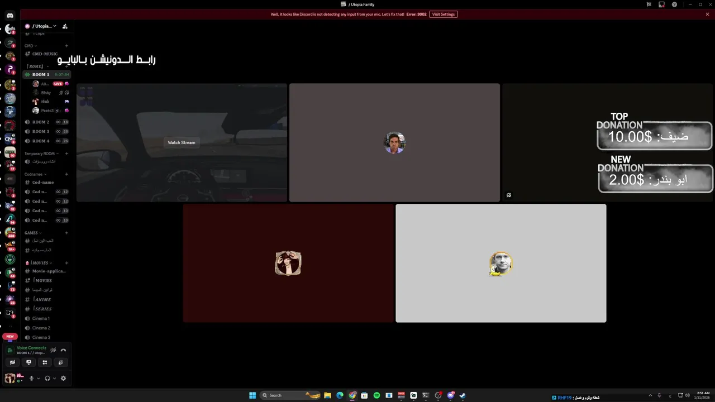The height and width of the screenshot is (402, 715).
Task: Open Spotify from the taskbar
Action: point(376,395)
